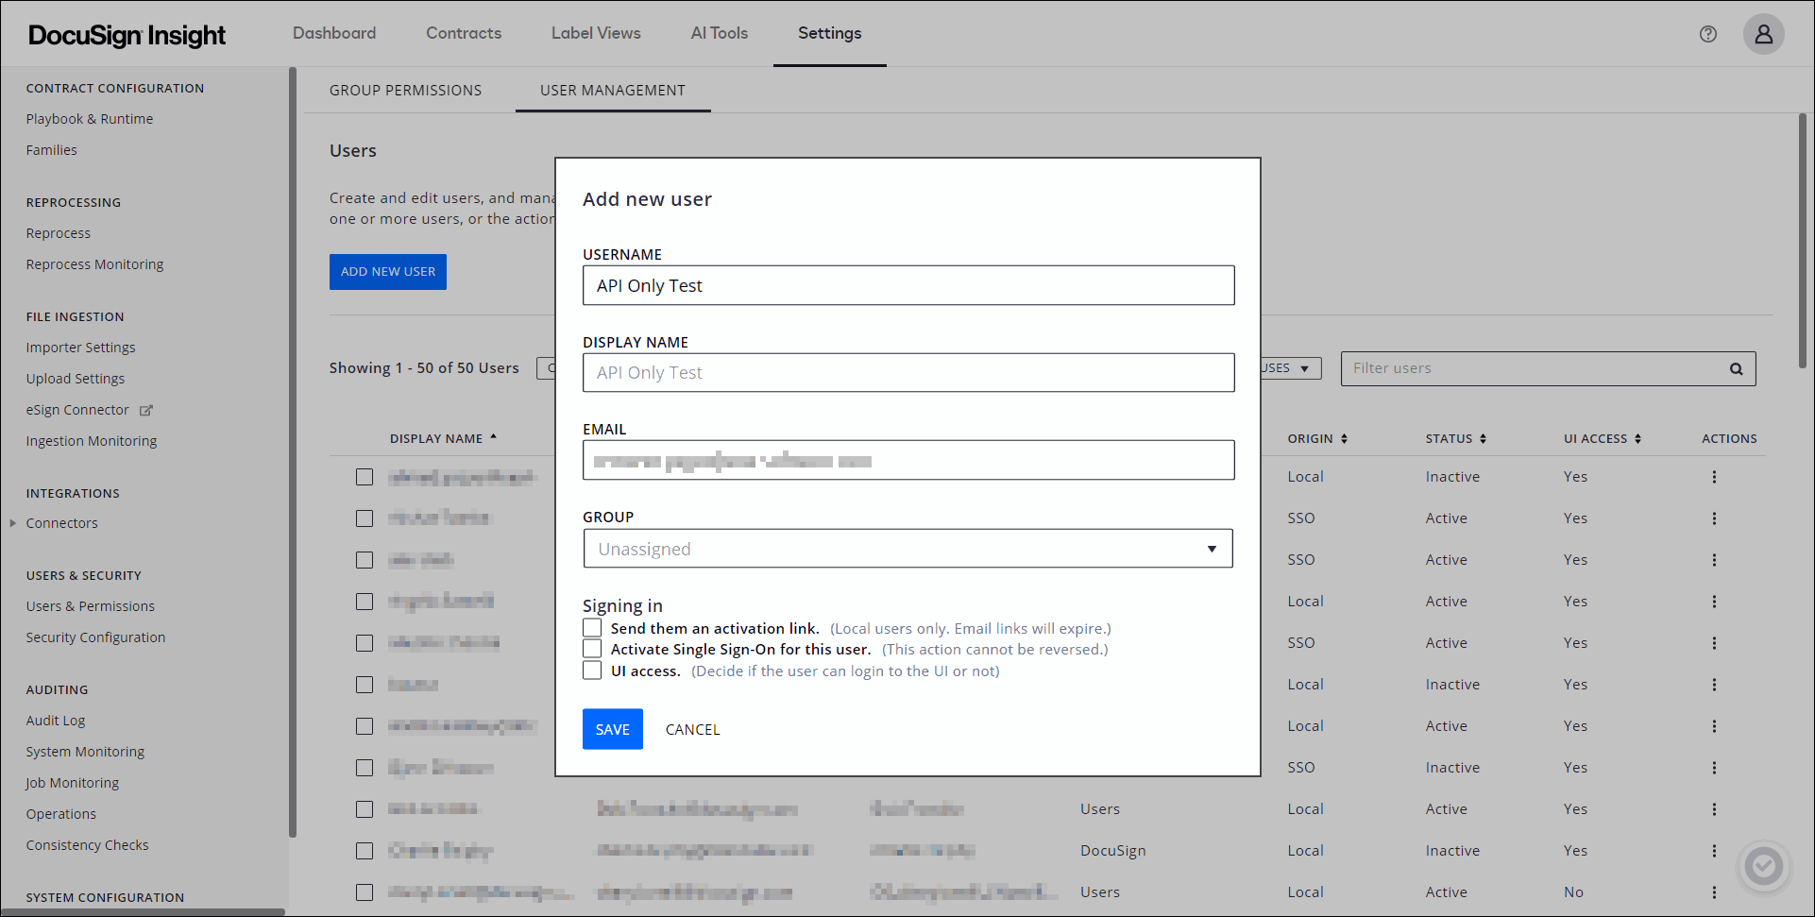Open the Contracts menu

(x=464, y=33)
